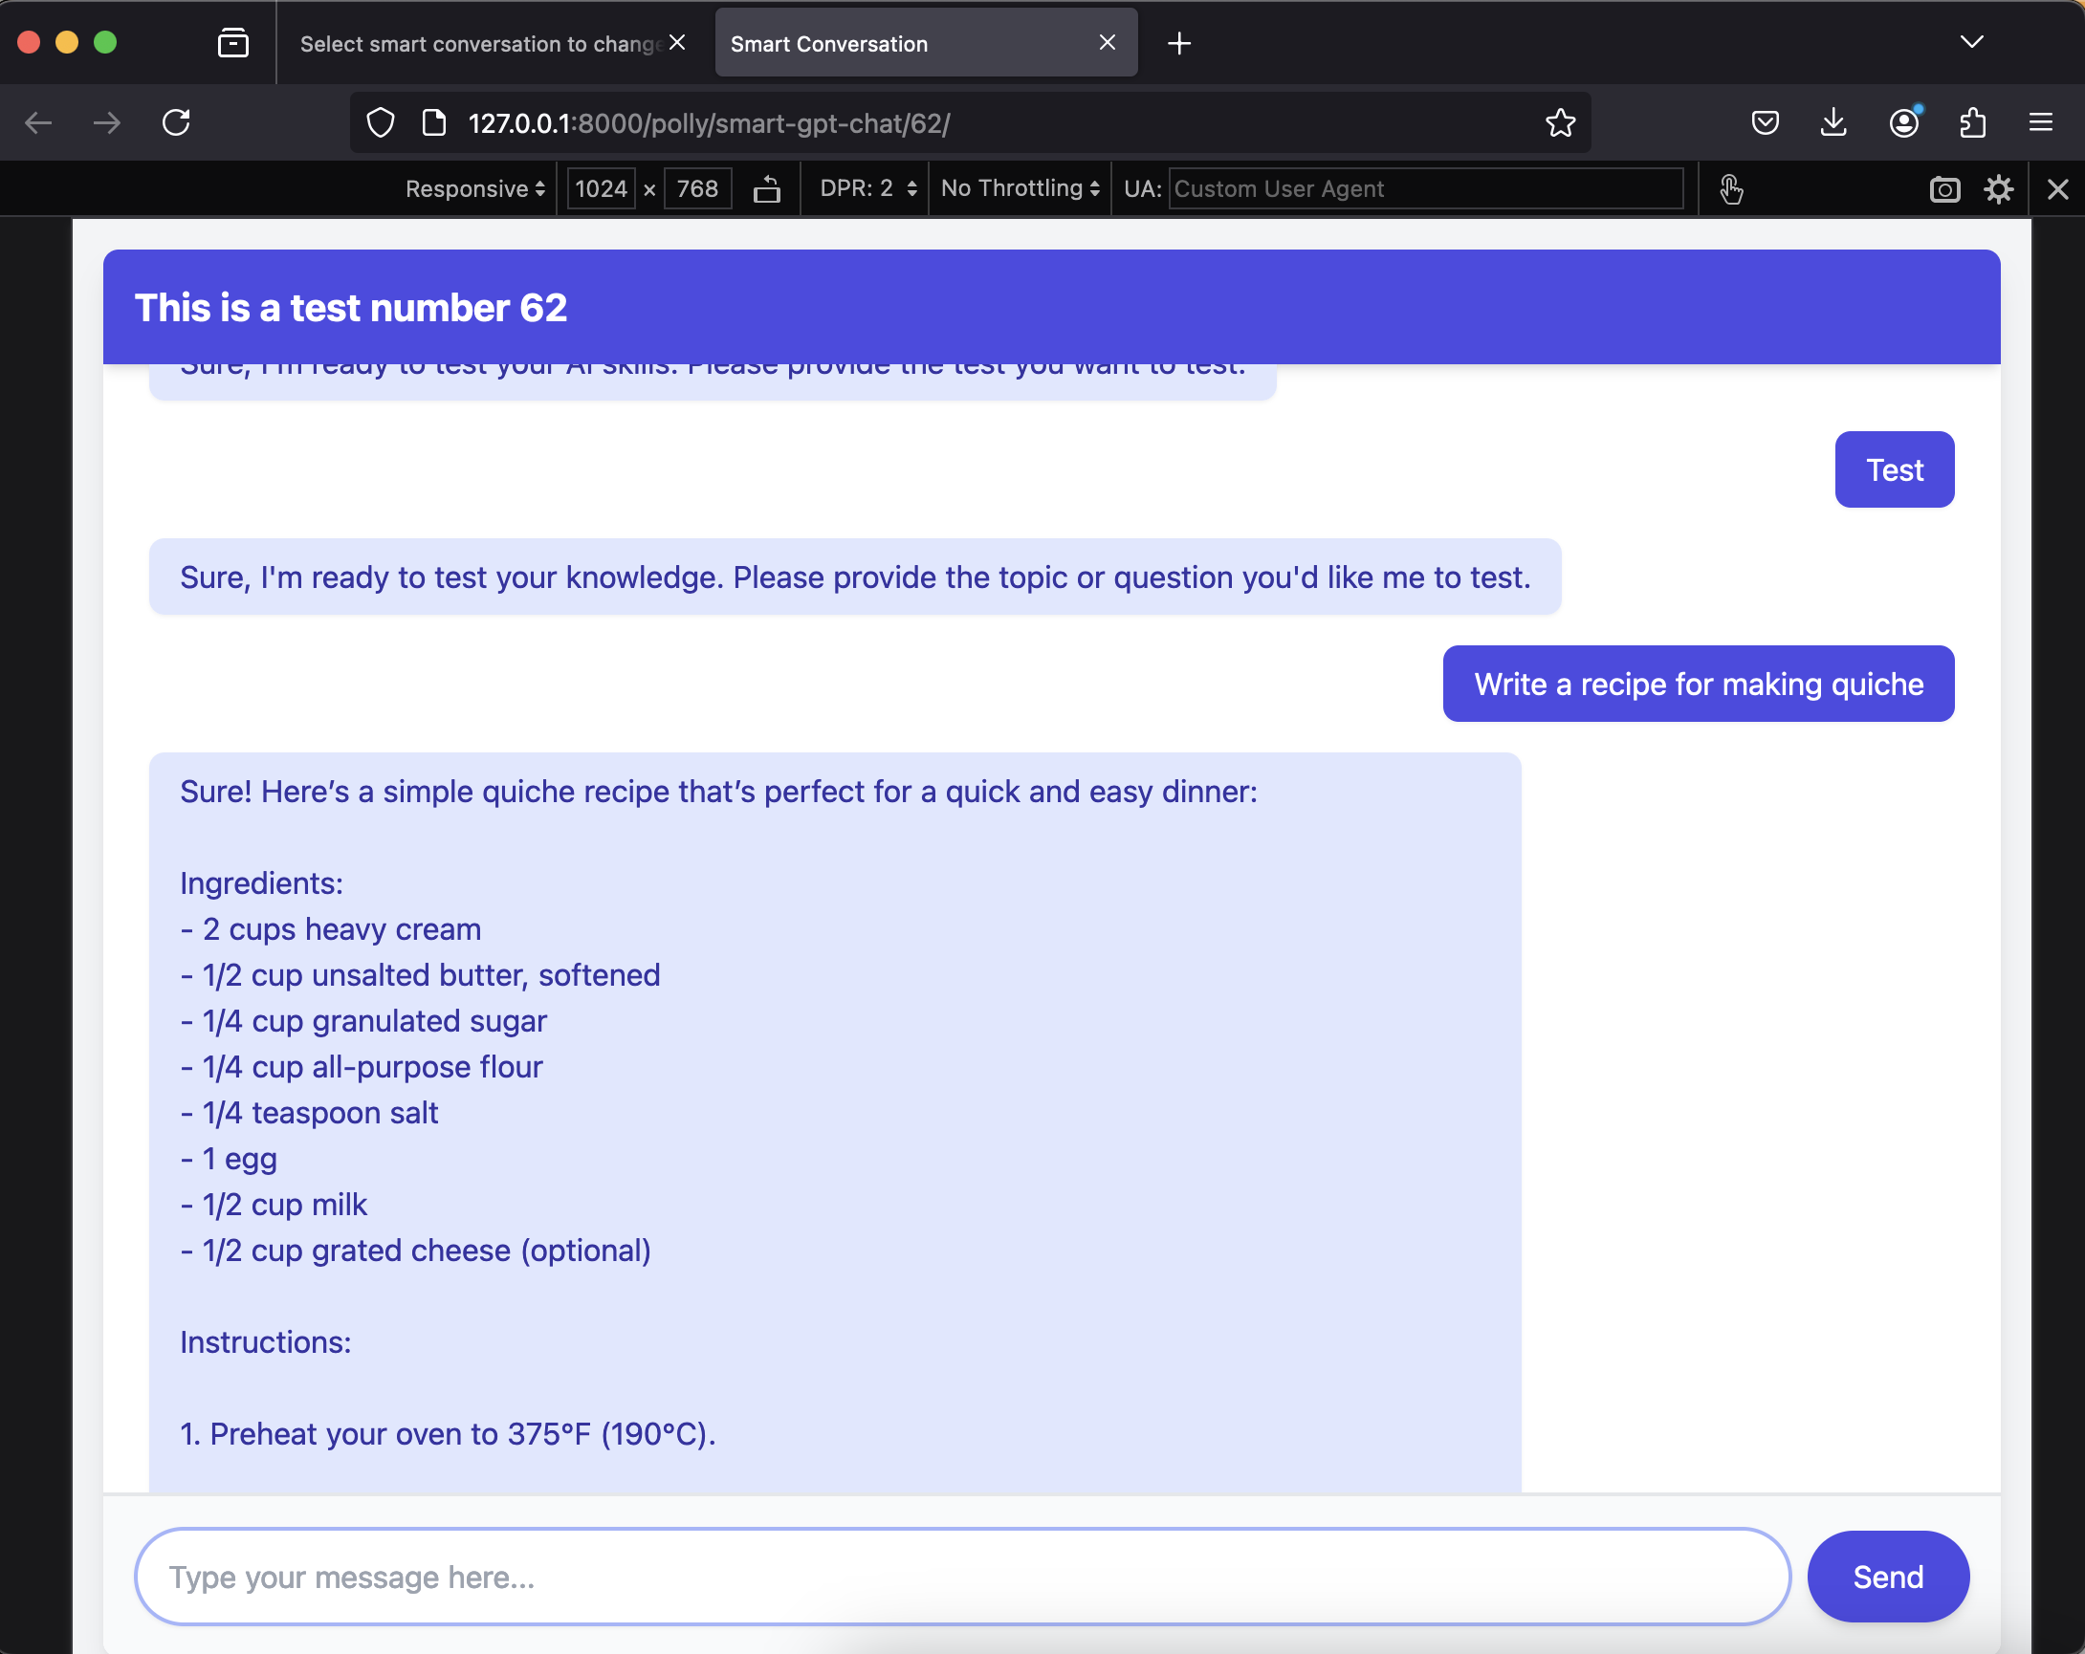Screen dimensions: 2085x1654
Task: List all tabs with the chevron
Action: (1971, 42)
